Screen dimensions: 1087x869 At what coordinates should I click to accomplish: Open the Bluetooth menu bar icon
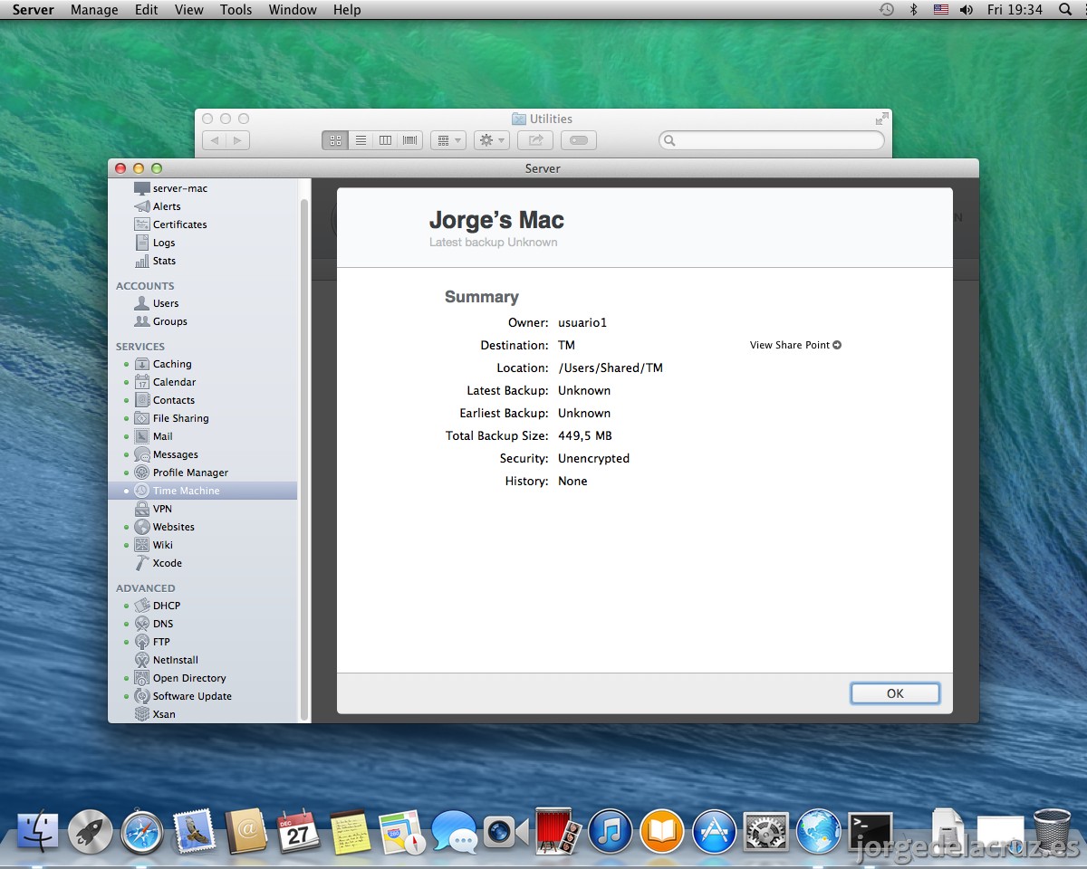[x=913, y=10]
